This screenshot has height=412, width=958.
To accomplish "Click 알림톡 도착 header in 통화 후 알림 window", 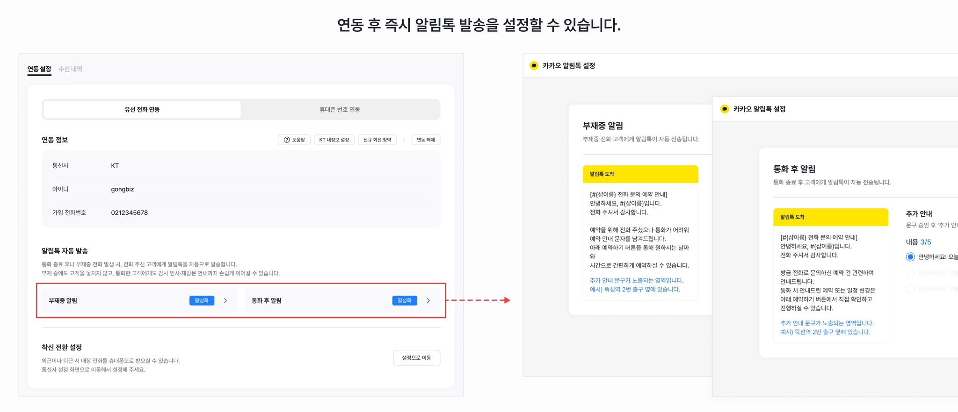I will point(831,217).
